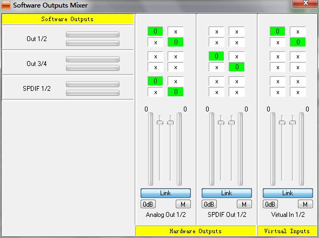Image resolution: width=319 pixels, height=238 pixels.
Task: Enable SPDIF 1/2 left routing to Virtual In
Action: click(x=277, y=82)
